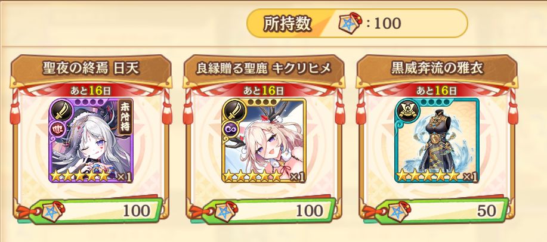
Task: Click the star talisman icon beside 所持数 100
Action: (350, 24)
